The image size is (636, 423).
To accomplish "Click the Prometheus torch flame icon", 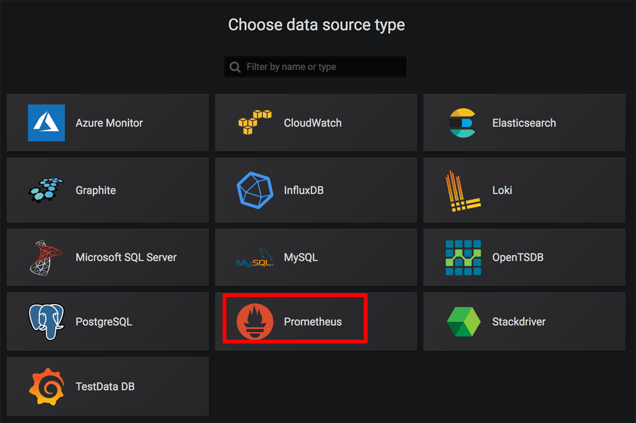I will coord(255,322).
